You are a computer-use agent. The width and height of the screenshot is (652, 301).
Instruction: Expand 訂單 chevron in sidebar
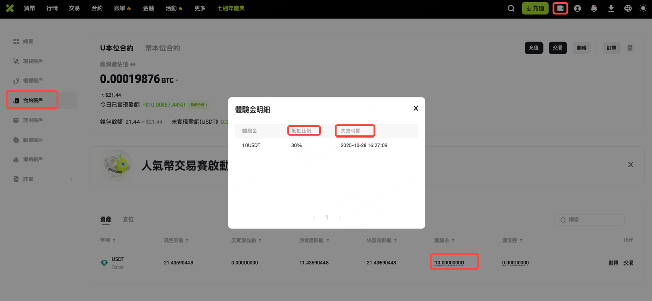pos(71,179)
